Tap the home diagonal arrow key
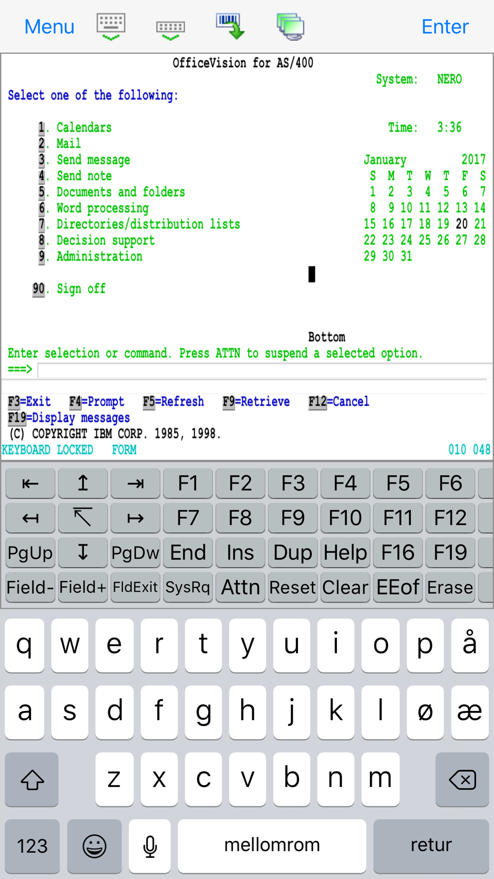The height and width of the screenshot is (879, 494). 83,518
